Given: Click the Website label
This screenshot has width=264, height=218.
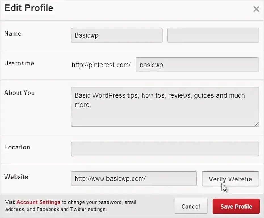Looking at the screenshot, I should click(16, 177).
